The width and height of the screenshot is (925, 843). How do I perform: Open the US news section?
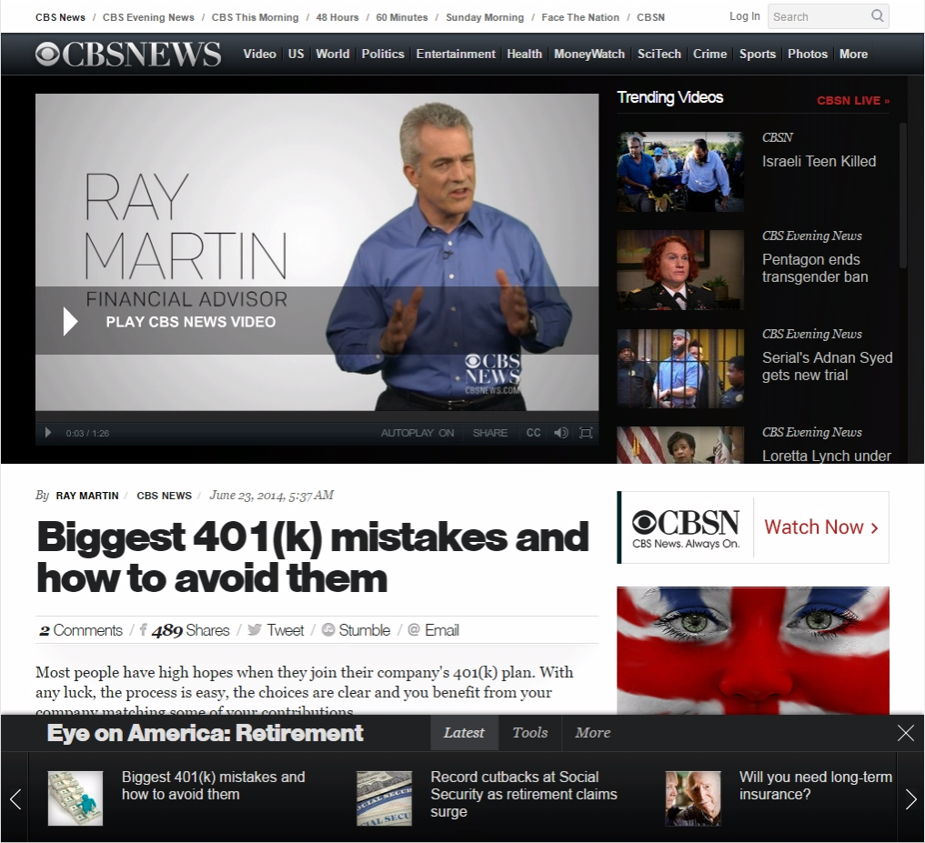pyautogui.click(x=297, y=54)
